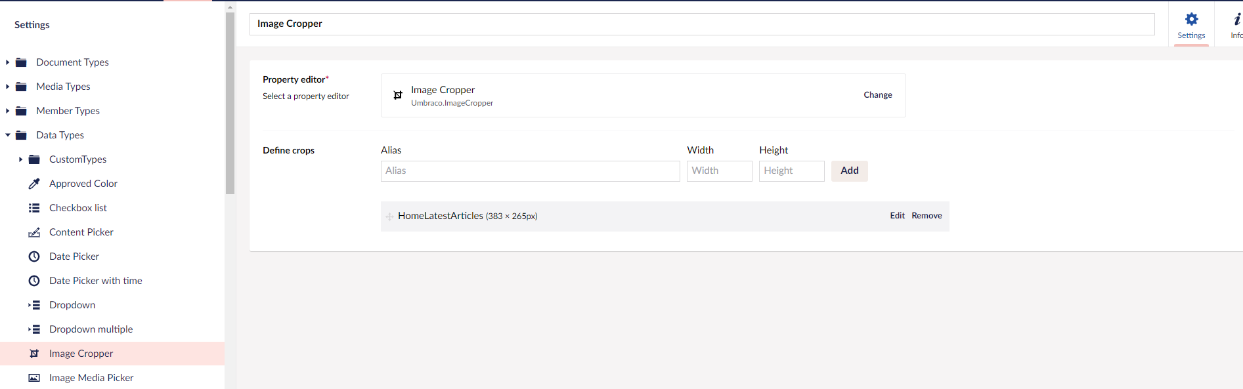
Task: Click the Approved Color eyedropper icon
Action: point(34,184)
